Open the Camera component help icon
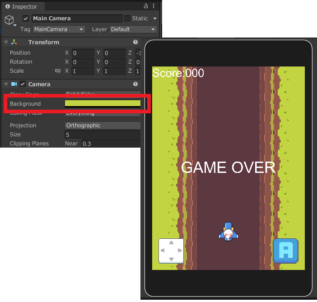 point(135,84)
